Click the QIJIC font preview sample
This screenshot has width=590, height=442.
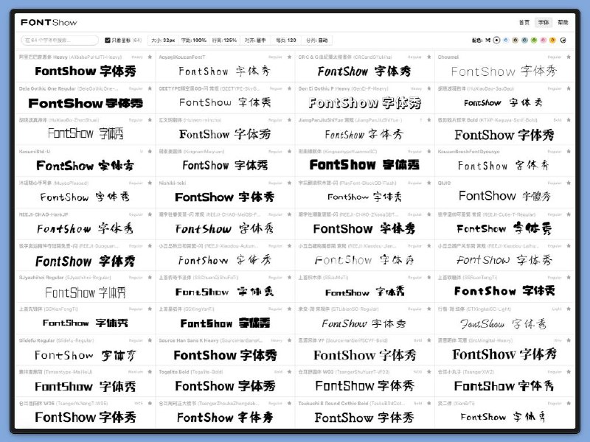[x=504, y=196]
